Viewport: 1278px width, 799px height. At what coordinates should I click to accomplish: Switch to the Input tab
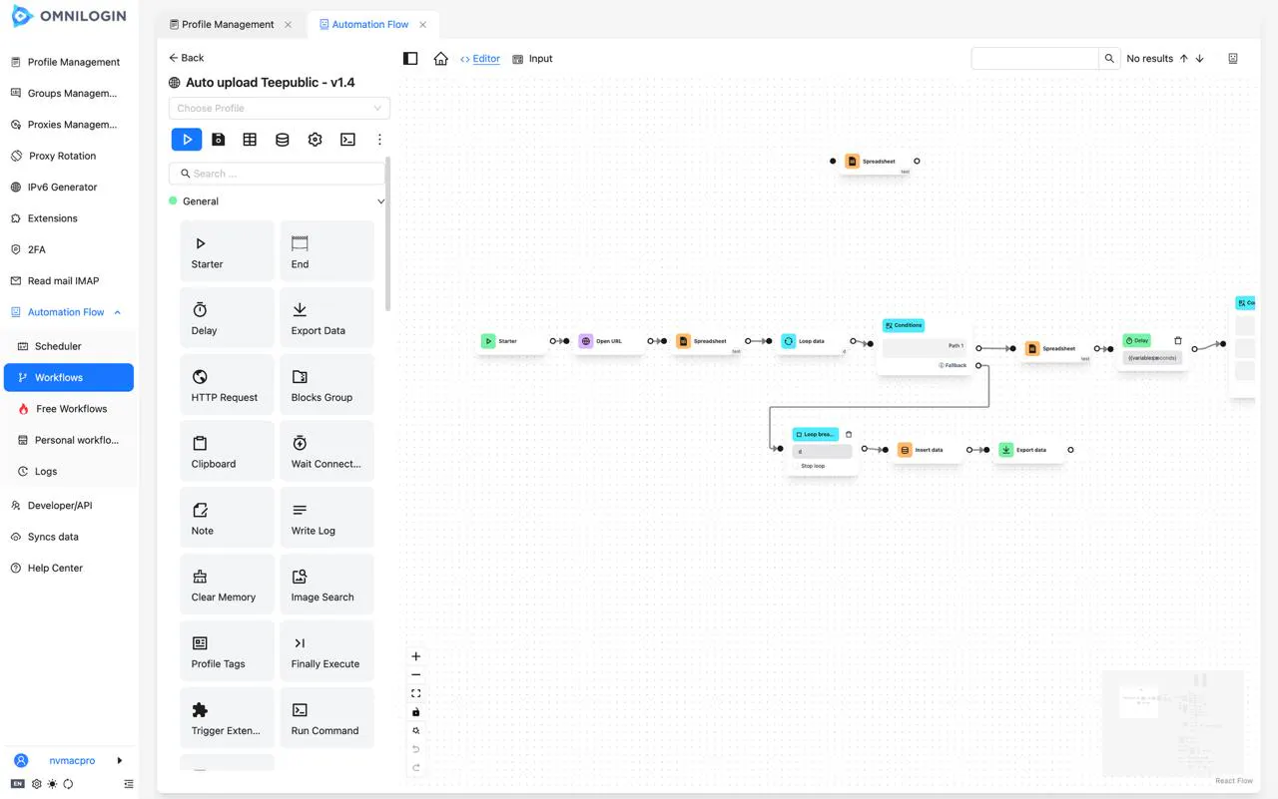pyautogui.click(x=532, y=59)
